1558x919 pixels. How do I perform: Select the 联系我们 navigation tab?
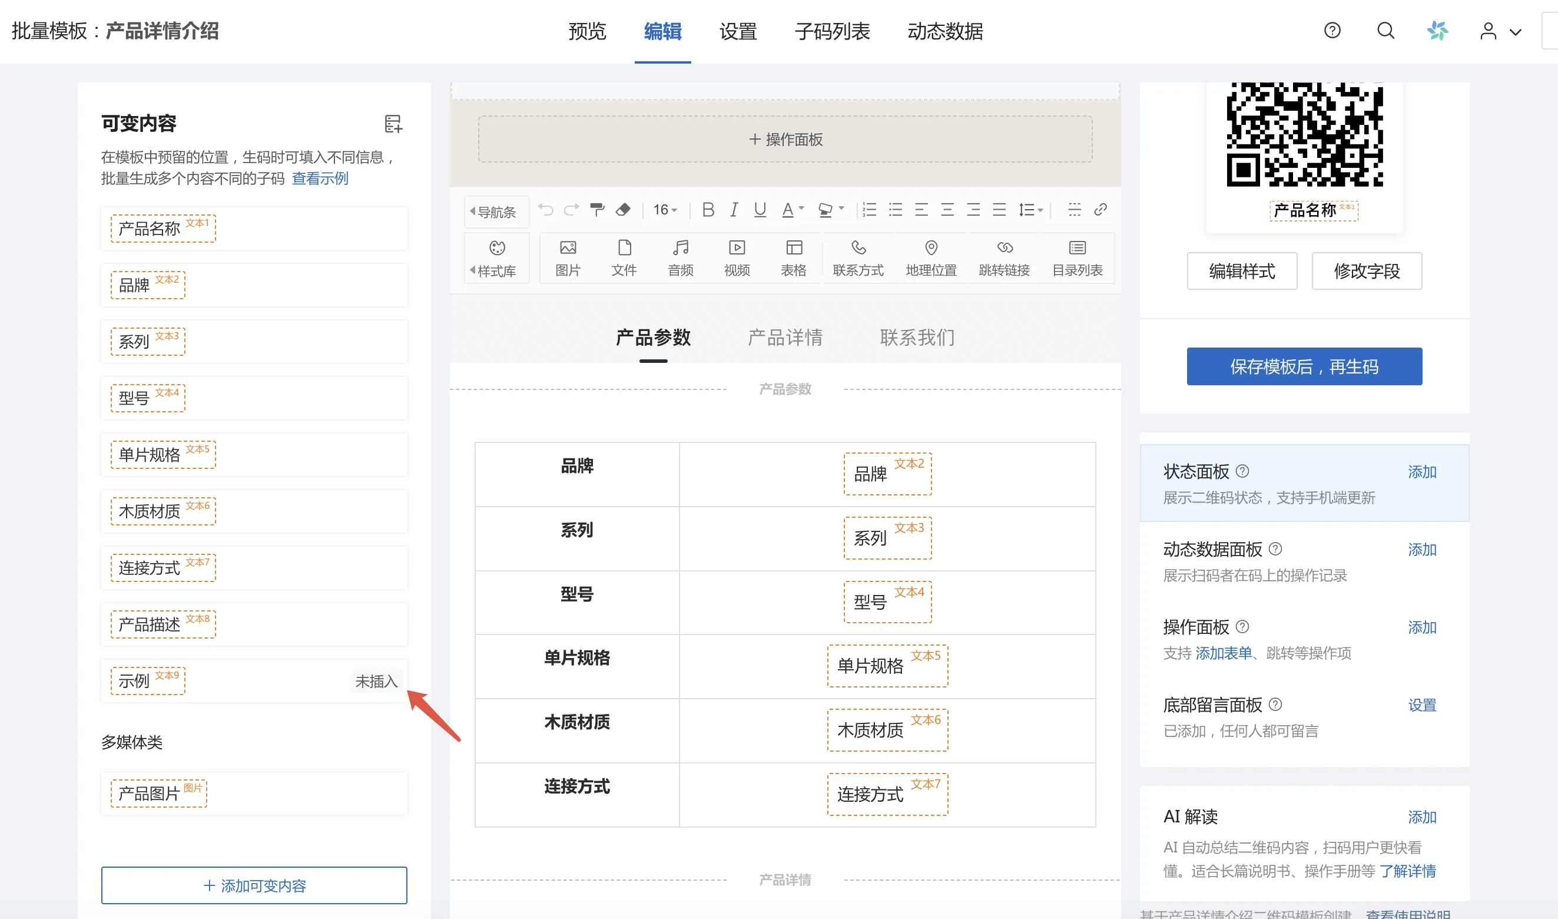click(917, 338)
